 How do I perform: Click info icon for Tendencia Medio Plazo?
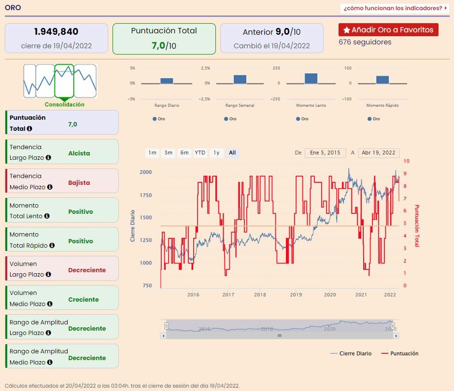tap(50, 187)
